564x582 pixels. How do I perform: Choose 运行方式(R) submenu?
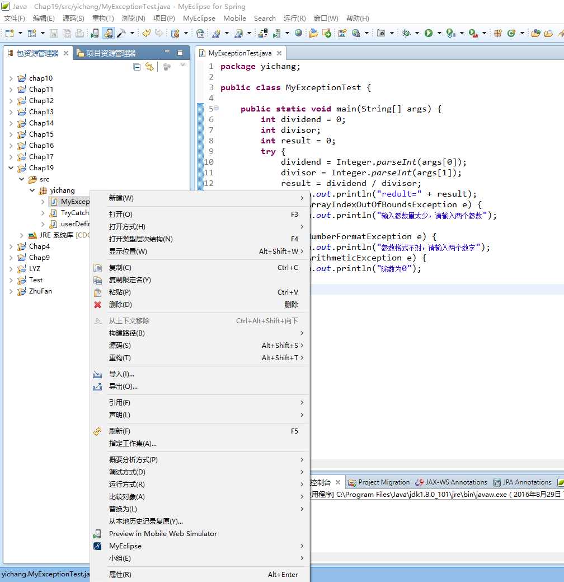pyautogui.click(x=200, y=485)
